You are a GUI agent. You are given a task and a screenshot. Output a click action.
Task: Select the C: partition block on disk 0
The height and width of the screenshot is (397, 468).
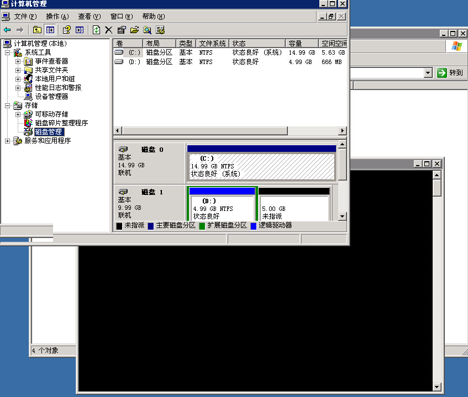pyautogui.click(x=261, y=163)
